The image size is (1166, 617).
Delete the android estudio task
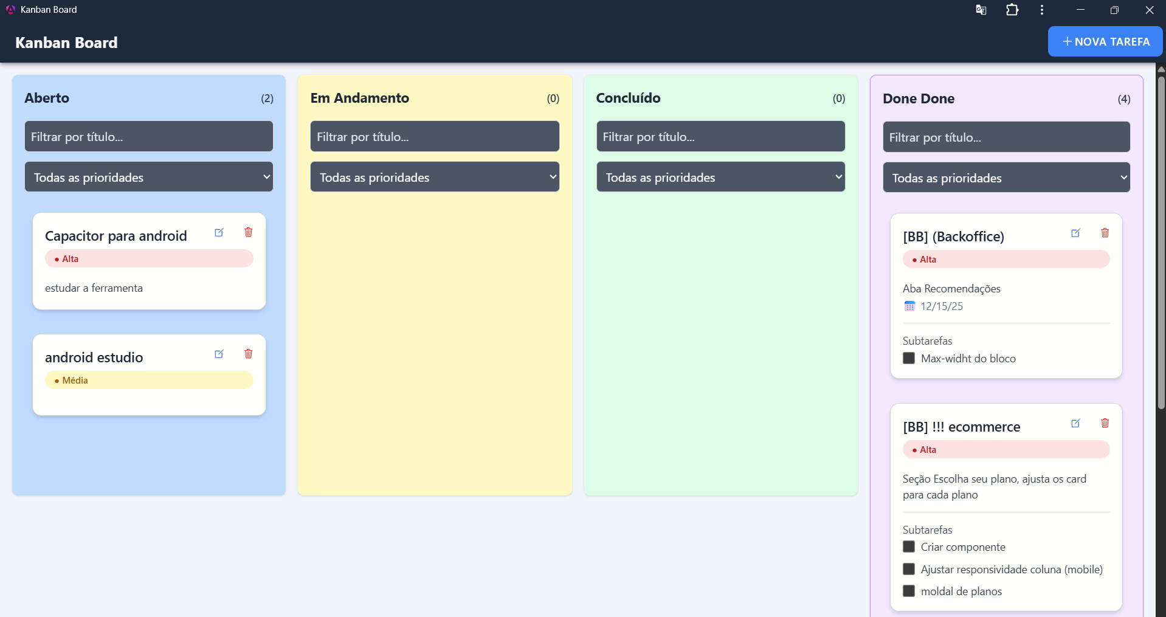248,354
